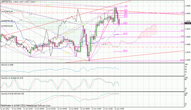The image size is (191, 110).
Task: Click the 50.0 Fibonacci label beside 1.5500
Action: click(x=182, y=36)
